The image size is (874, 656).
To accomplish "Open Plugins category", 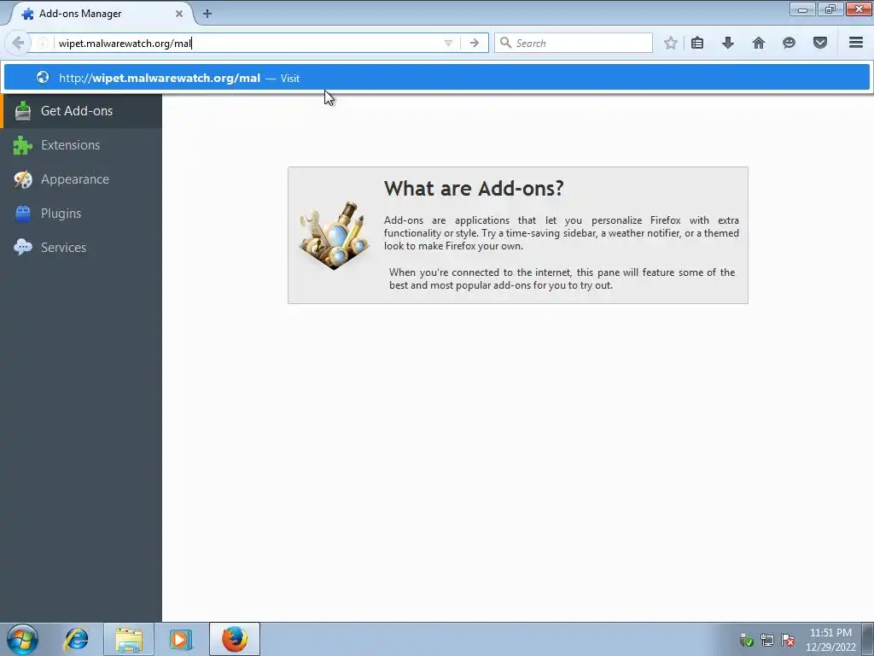I will 81,213.
